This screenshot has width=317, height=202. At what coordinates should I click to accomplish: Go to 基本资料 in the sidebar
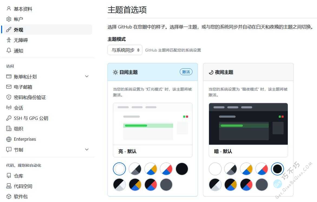pos(23,8)
